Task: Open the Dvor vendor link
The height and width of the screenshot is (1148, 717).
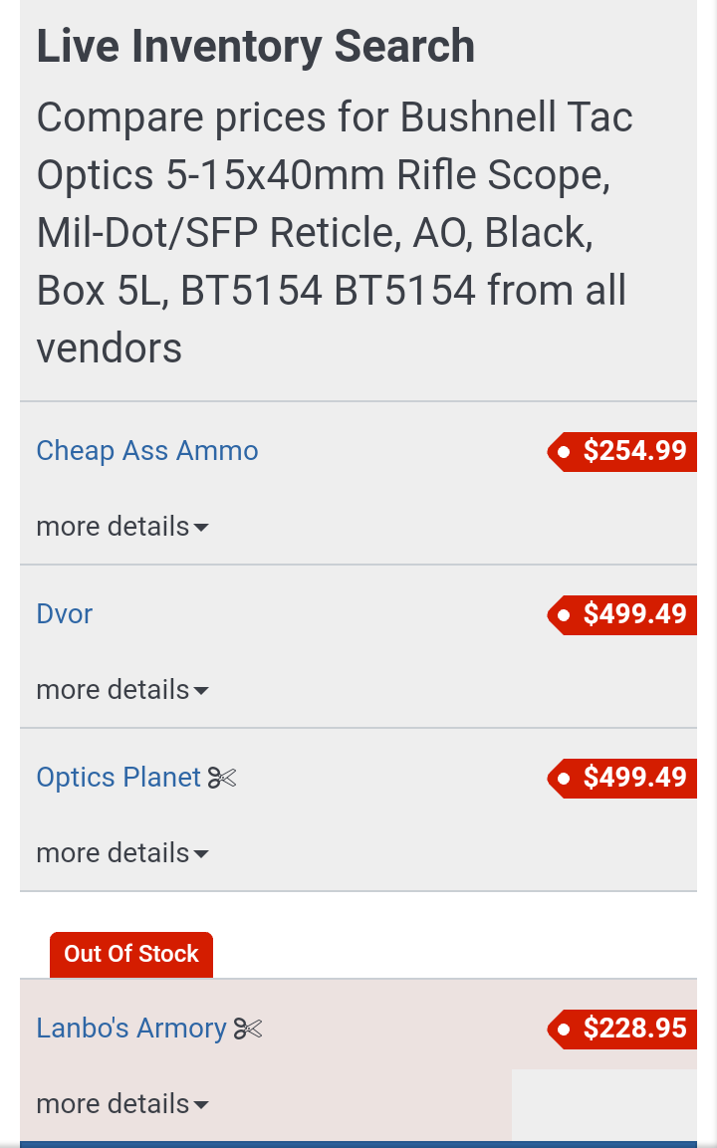Action: coord(65,614)
